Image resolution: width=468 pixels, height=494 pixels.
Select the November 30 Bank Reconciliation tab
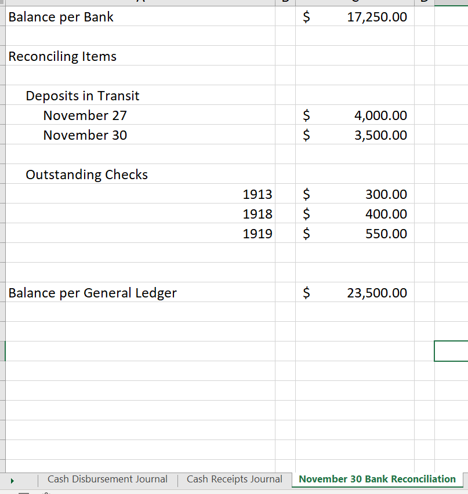(x=377, y=479)
